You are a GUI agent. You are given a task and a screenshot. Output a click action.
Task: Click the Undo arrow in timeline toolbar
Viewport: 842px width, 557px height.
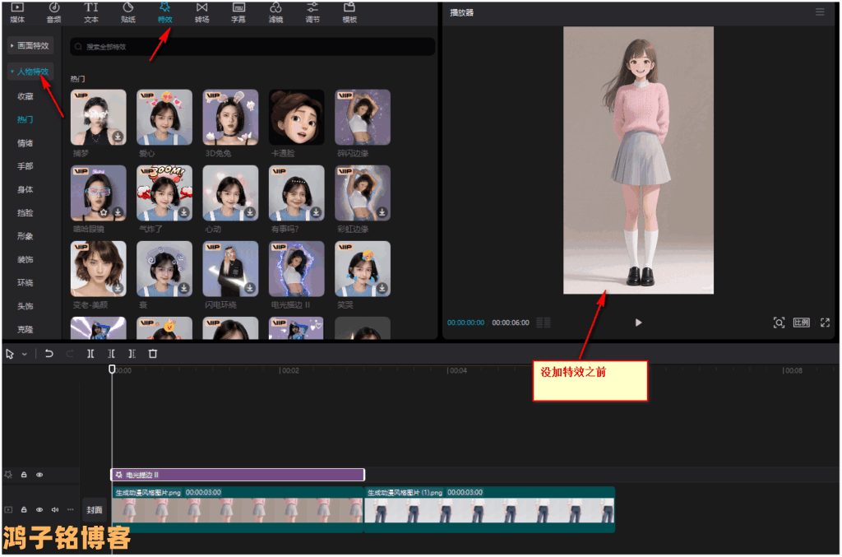coord(49,354)
